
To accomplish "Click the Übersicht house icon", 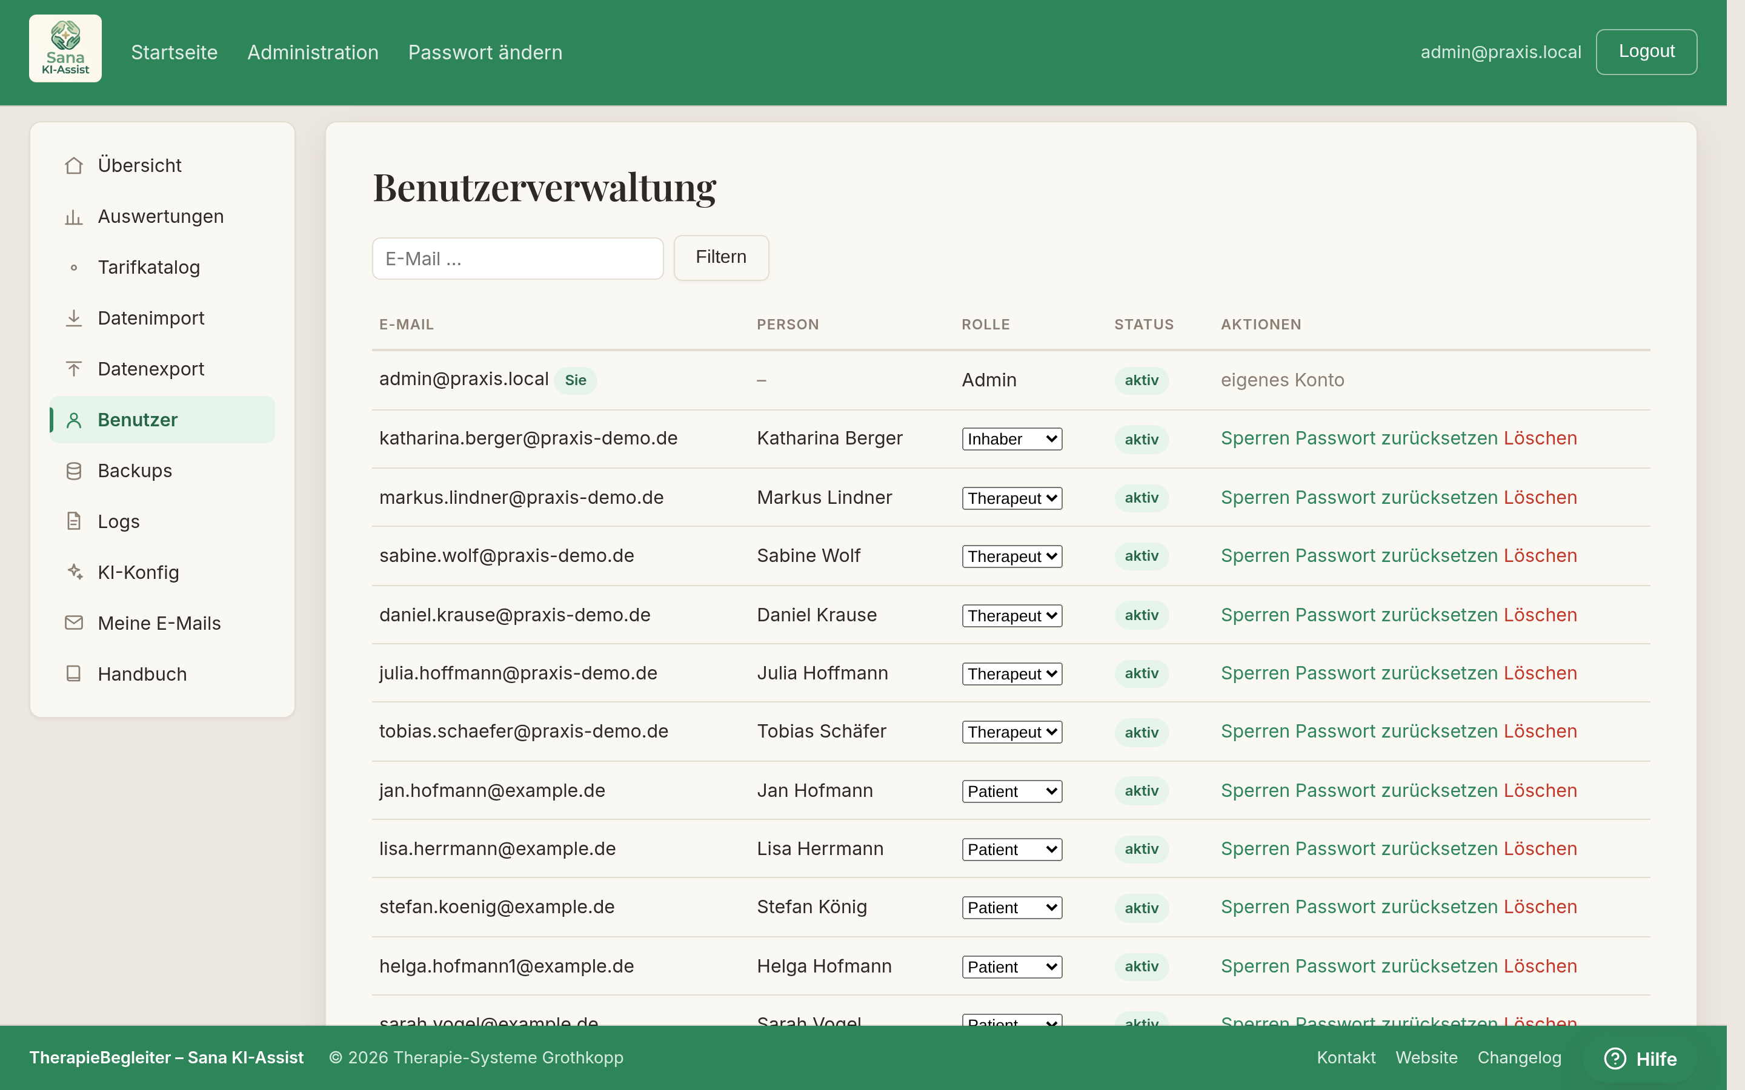I will (73, 166).
